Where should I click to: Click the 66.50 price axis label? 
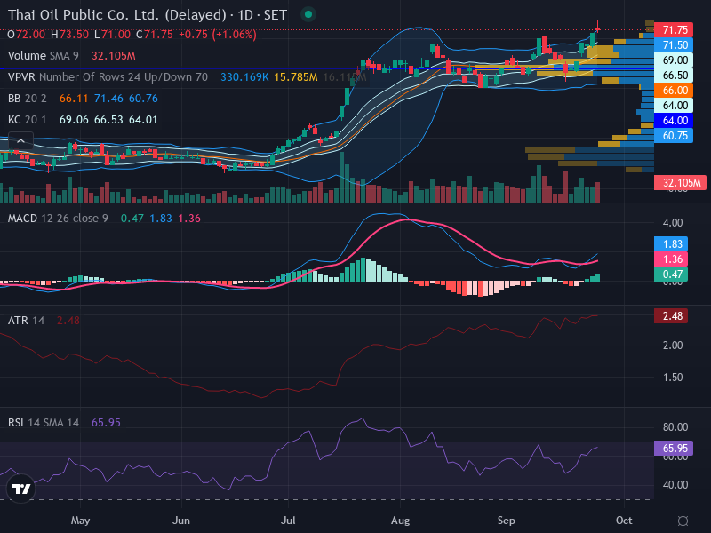[x=674, y=76]
